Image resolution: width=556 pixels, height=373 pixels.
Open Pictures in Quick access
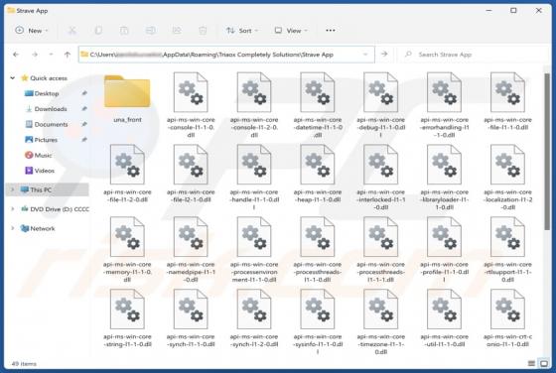(47, 140)
